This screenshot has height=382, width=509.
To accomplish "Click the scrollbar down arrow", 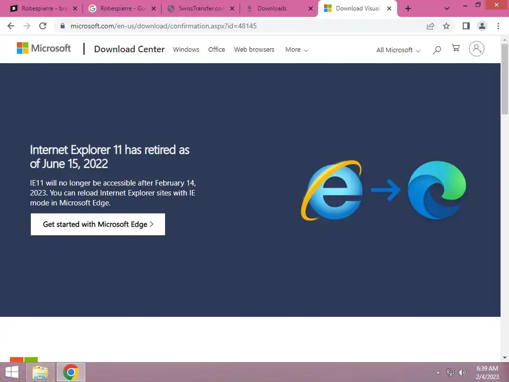I will tap(505, 358).
